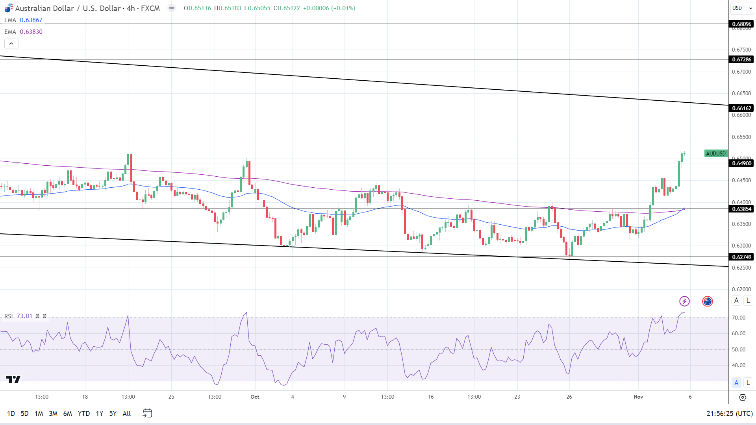The width and height of the screenshot is (756, 425).
Task: Collapse the indicator legend with the chevron button
Action: pyautogui.click(x=11, y=44)
